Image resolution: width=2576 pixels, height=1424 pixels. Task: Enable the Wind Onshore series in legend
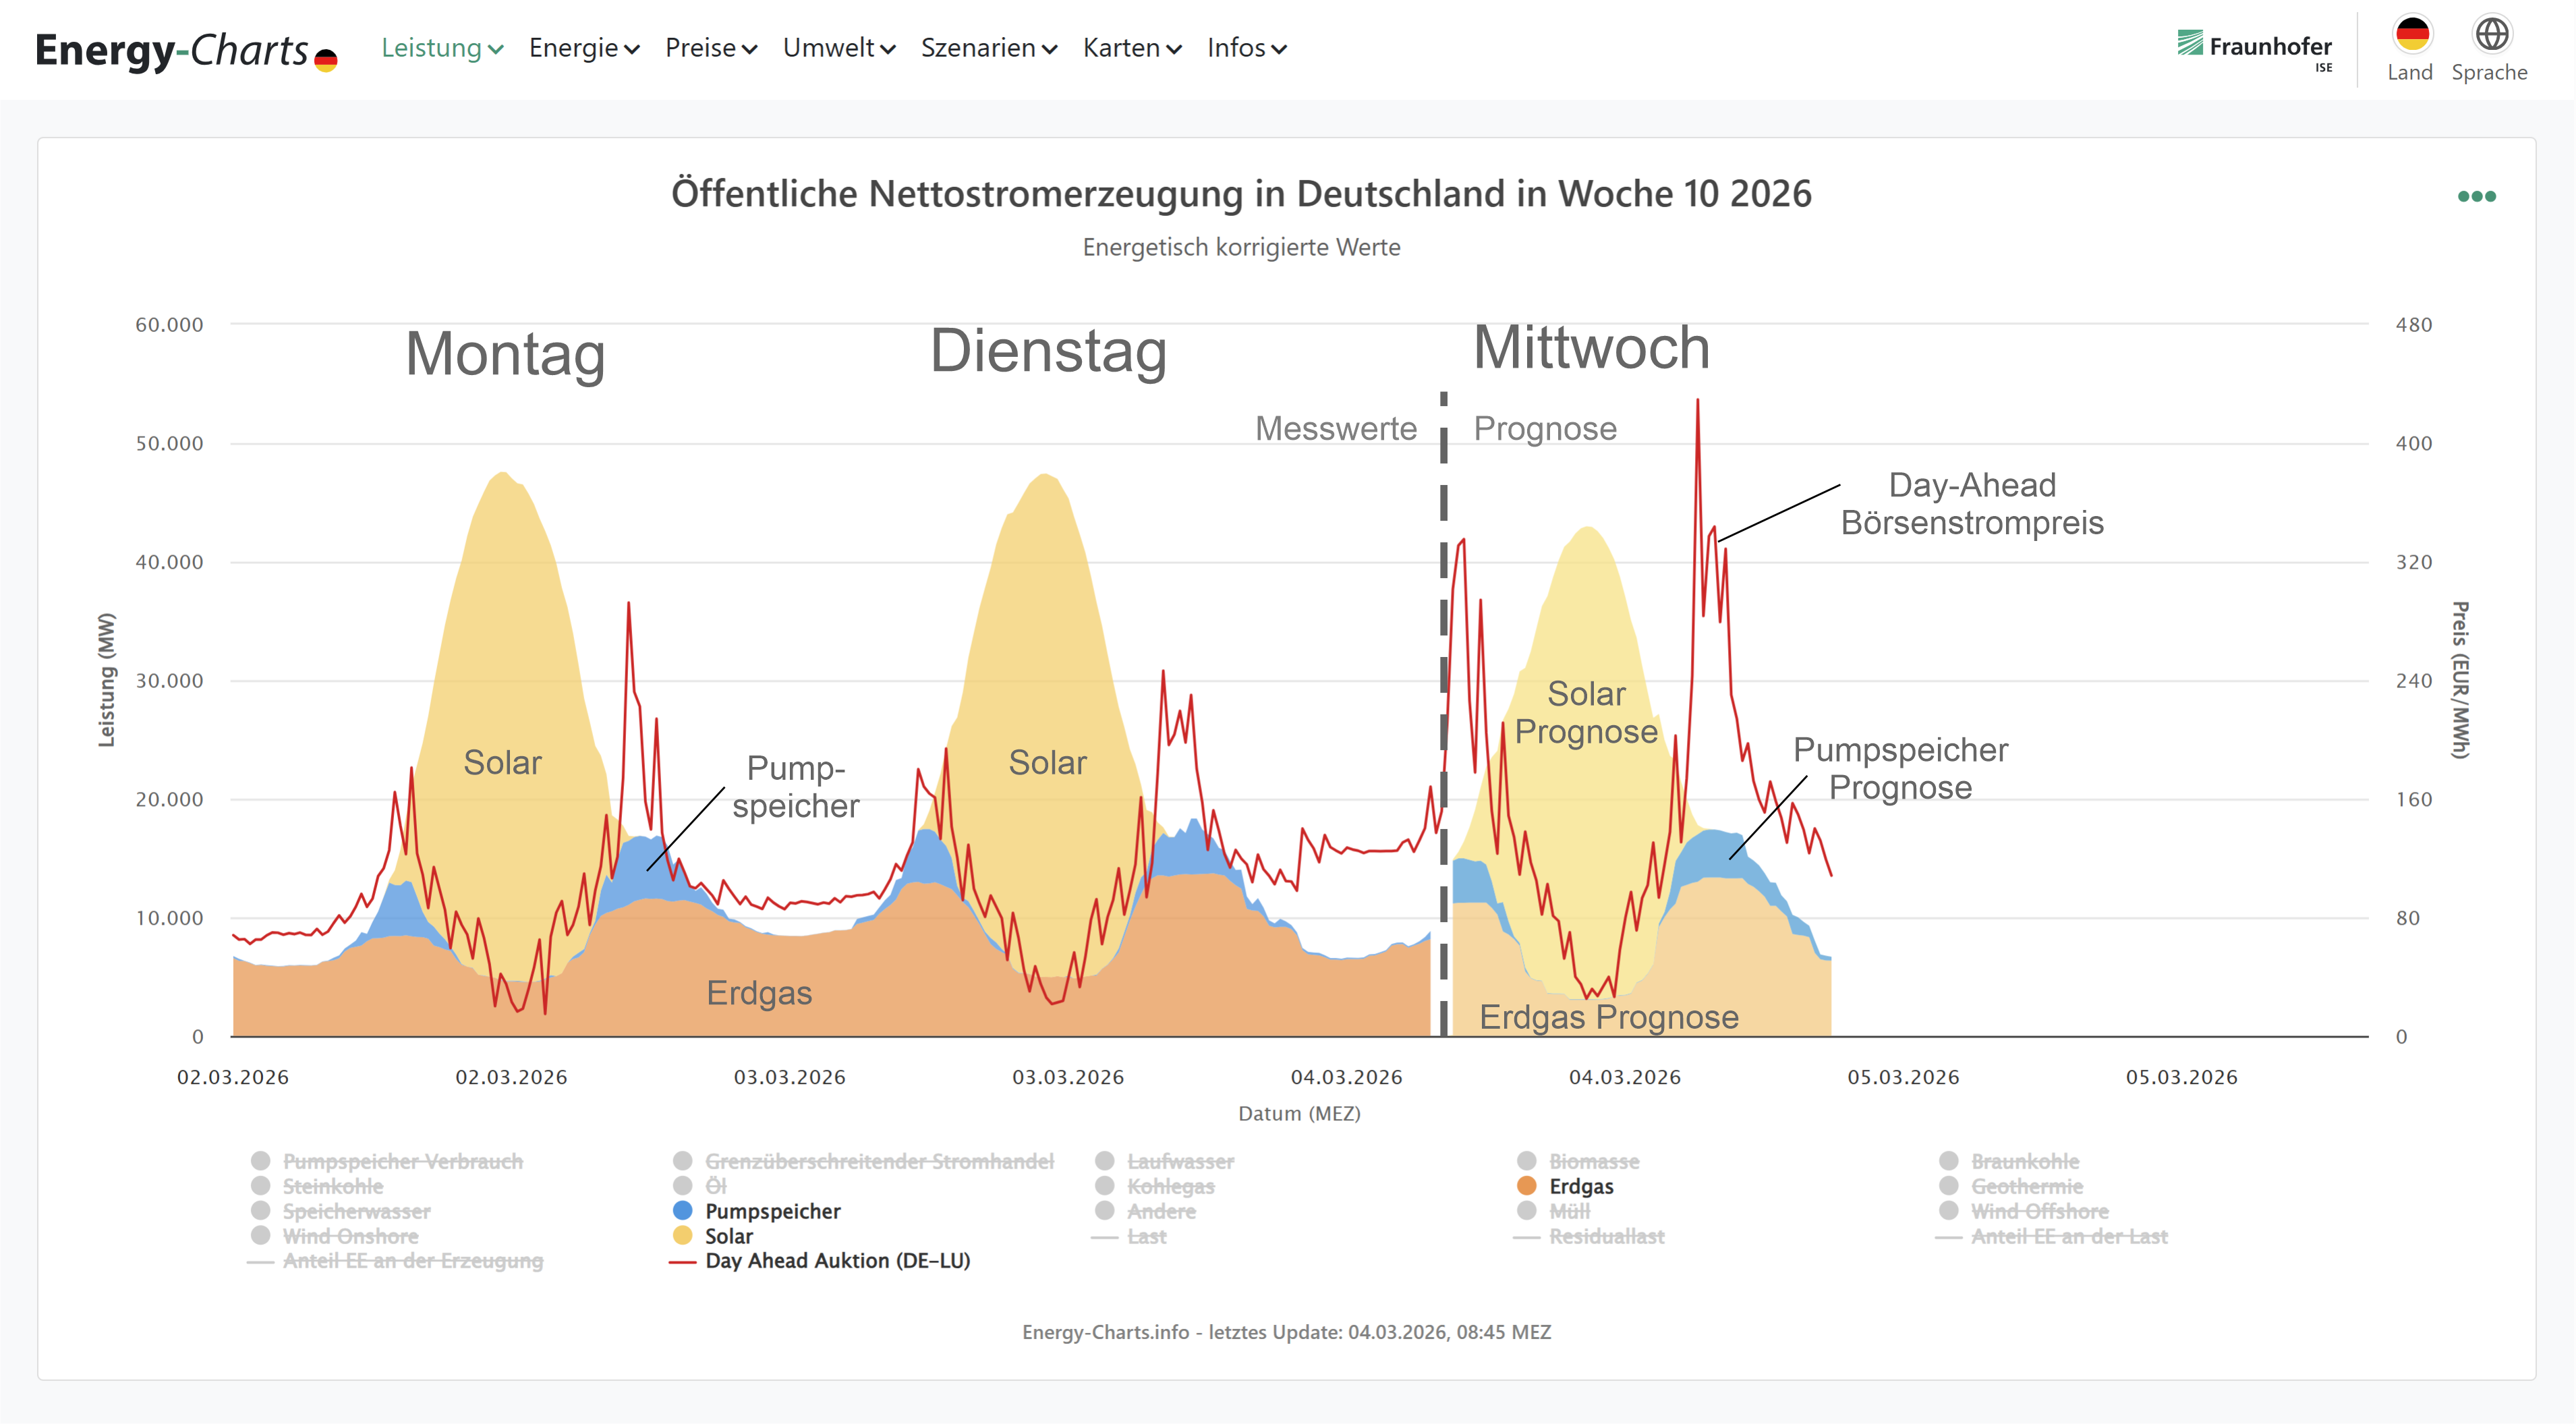350,1236
